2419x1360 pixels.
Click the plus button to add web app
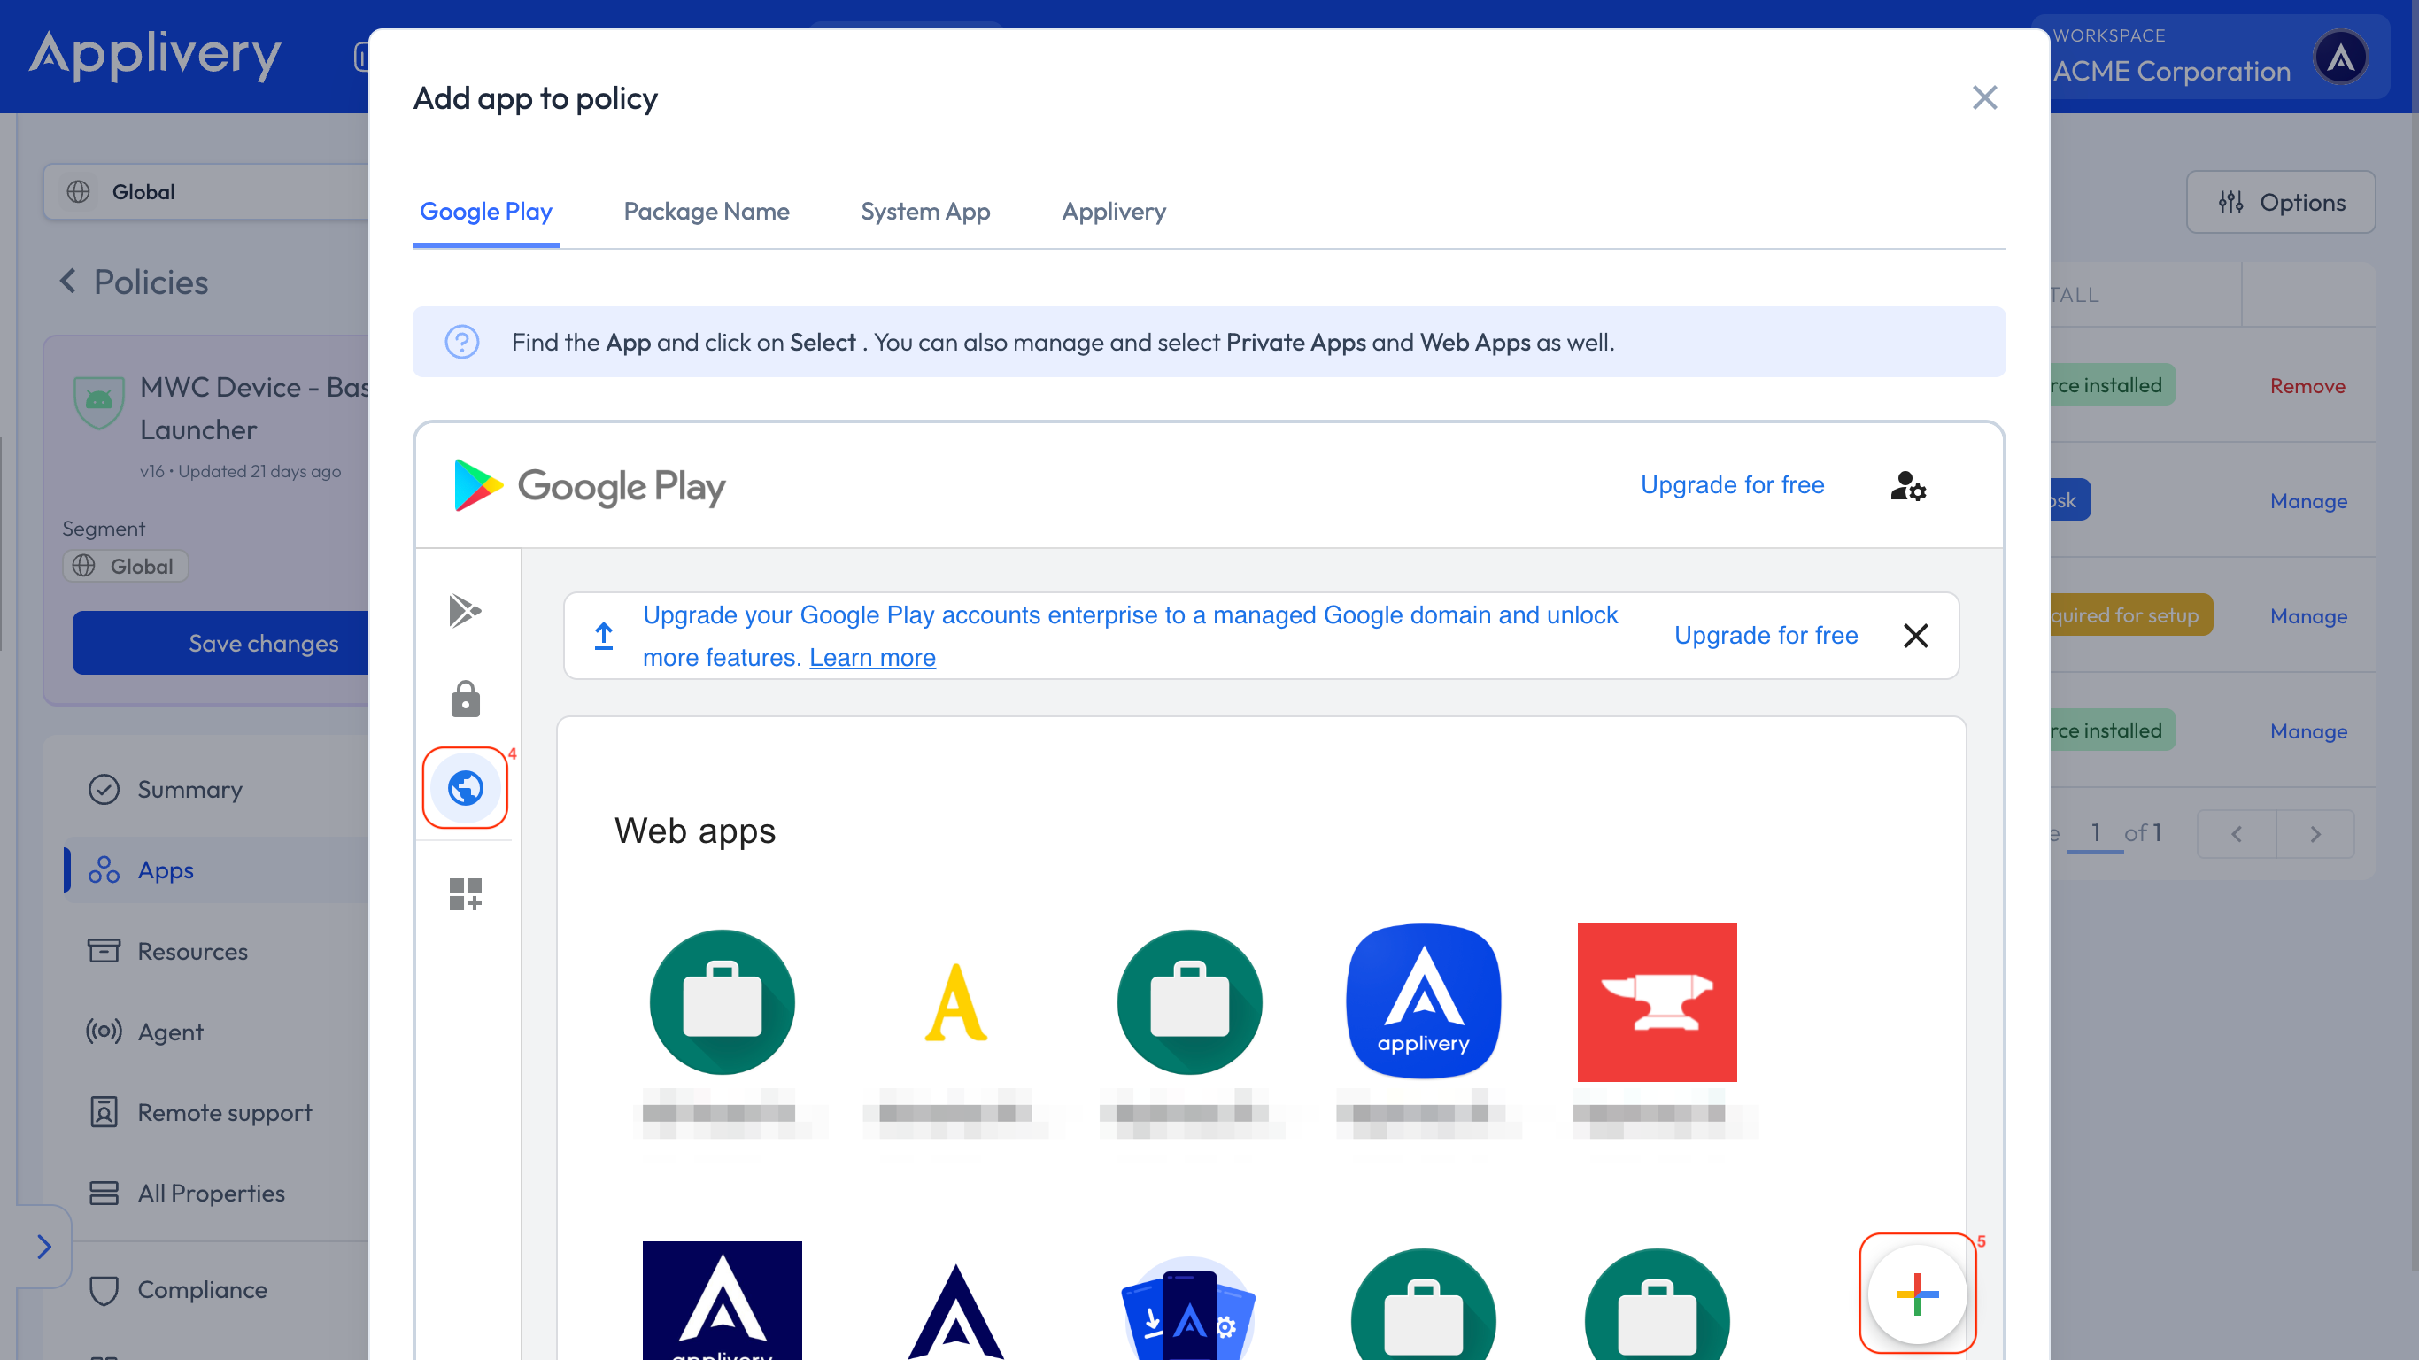[1917, 1294]
